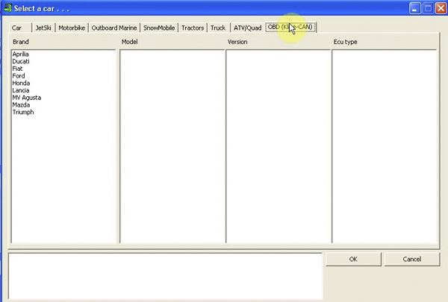Switch to the SnowMobile tab
Image resolution: width=448 pixels, height=302 pixels.
coord(160,28)
